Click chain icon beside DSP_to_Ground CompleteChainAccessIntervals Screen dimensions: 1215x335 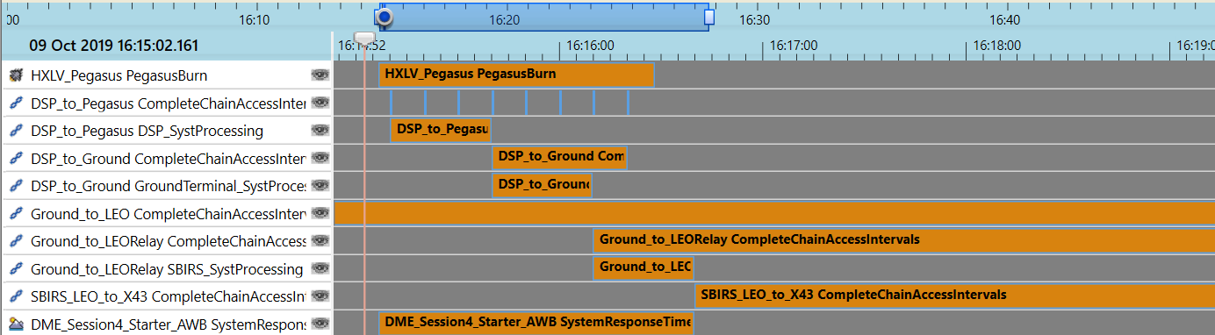[14, 158]
